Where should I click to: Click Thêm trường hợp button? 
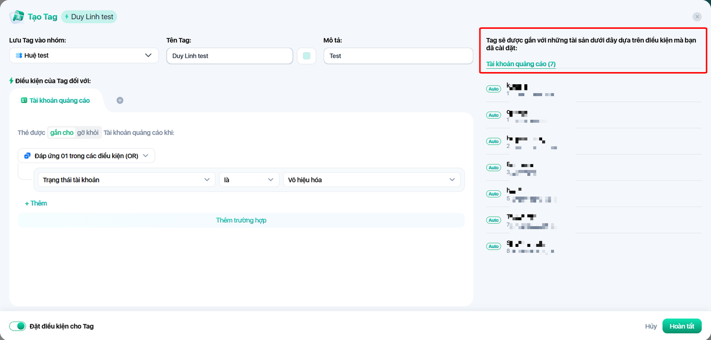pyautogui.click(x=241, y=220)
